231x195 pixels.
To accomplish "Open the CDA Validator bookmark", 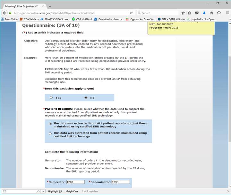I will (x=29, y=19).
